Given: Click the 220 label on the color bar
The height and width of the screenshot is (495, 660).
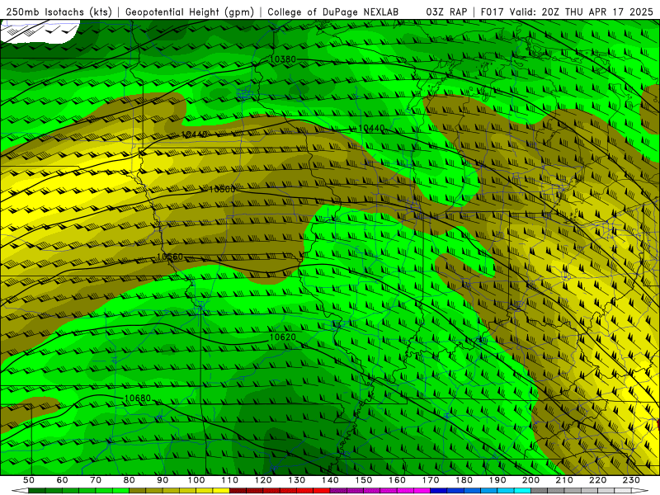Looking at the screenshot, I should pos(597,480).
